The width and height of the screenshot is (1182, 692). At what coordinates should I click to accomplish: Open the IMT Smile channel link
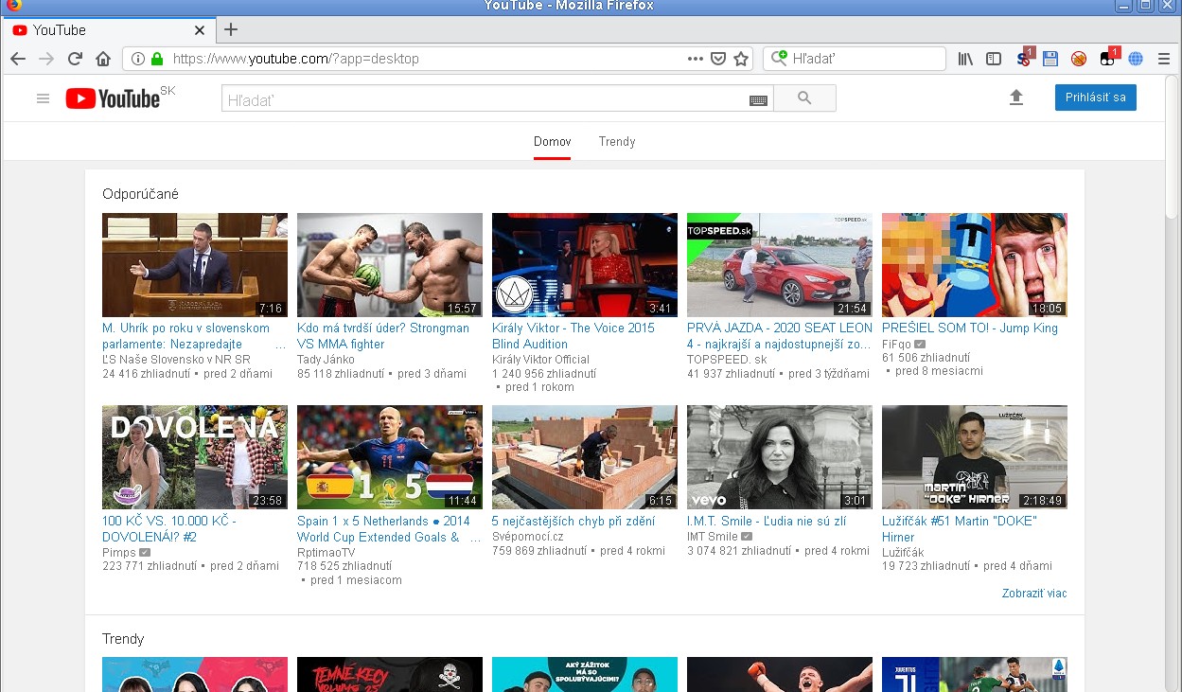713,537
